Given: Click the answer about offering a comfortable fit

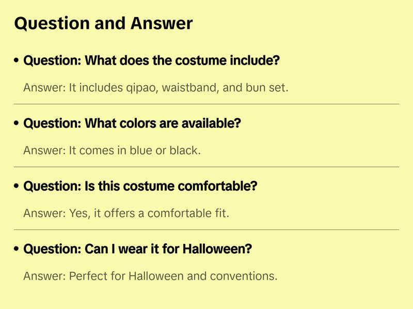Looking at the screenshot, I should (x=126, y=213).
